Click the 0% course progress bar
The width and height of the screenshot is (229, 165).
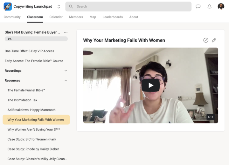(x=36, y=39)
